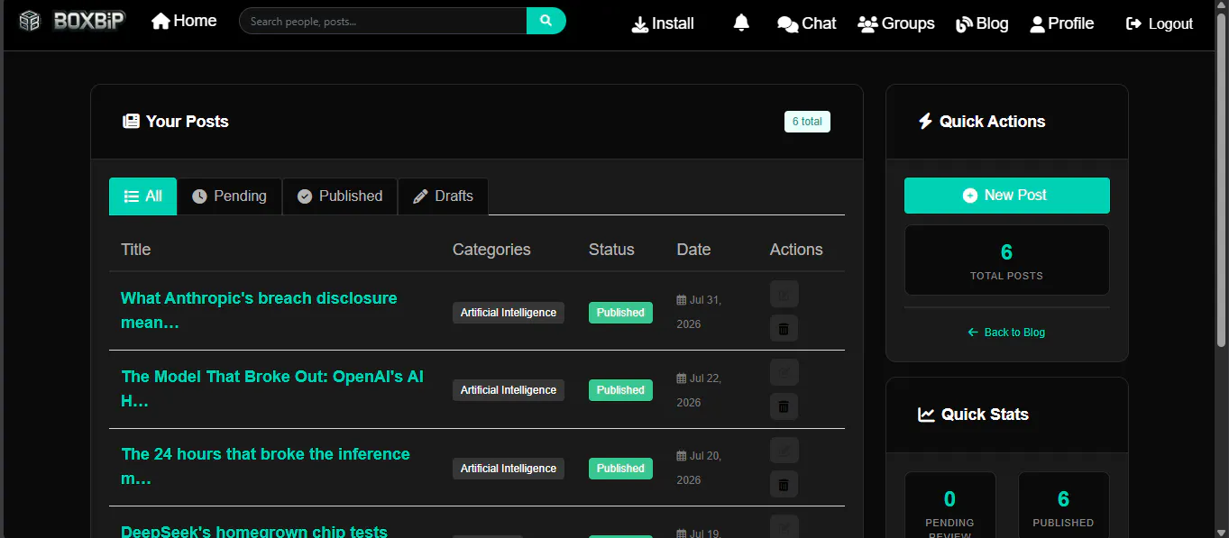Click Artificial Intelligence tag on The 24 hours post
Image resolution: width=1229 pixels, height=538 pixels.
[509, 469]
